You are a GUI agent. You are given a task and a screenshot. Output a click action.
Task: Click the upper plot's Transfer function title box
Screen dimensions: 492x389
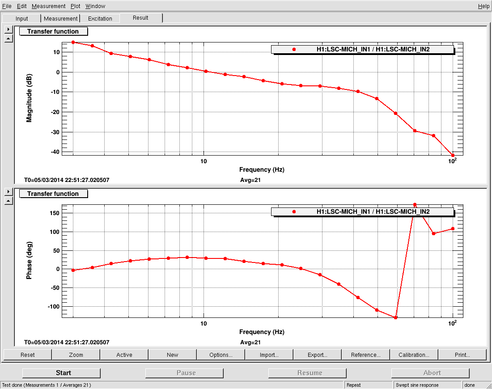point(53,31)
